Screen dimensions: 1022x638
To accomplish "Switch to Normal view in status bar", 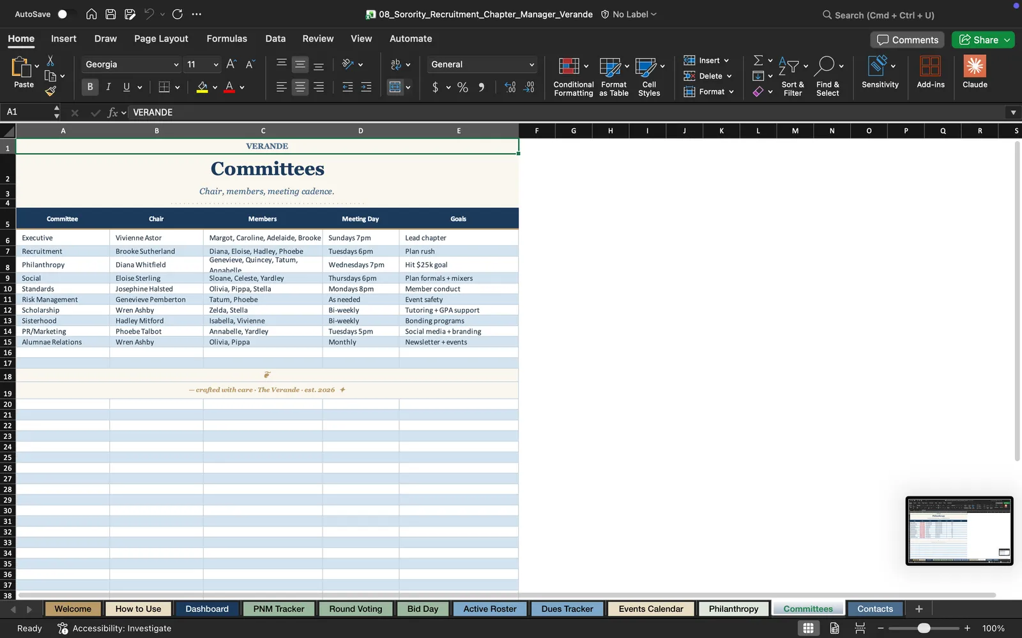I will tap(808, 628).
